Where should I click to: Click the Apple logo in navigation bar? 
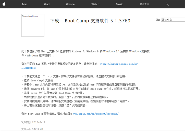coord(4,4)
